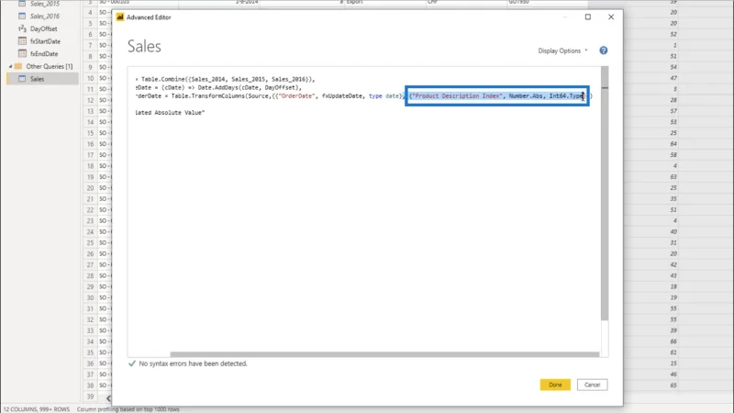The height and width of the screenshot is (413, 734).
Task: Click the scroll-left arrow under data grid
Action: pos(108,398)
